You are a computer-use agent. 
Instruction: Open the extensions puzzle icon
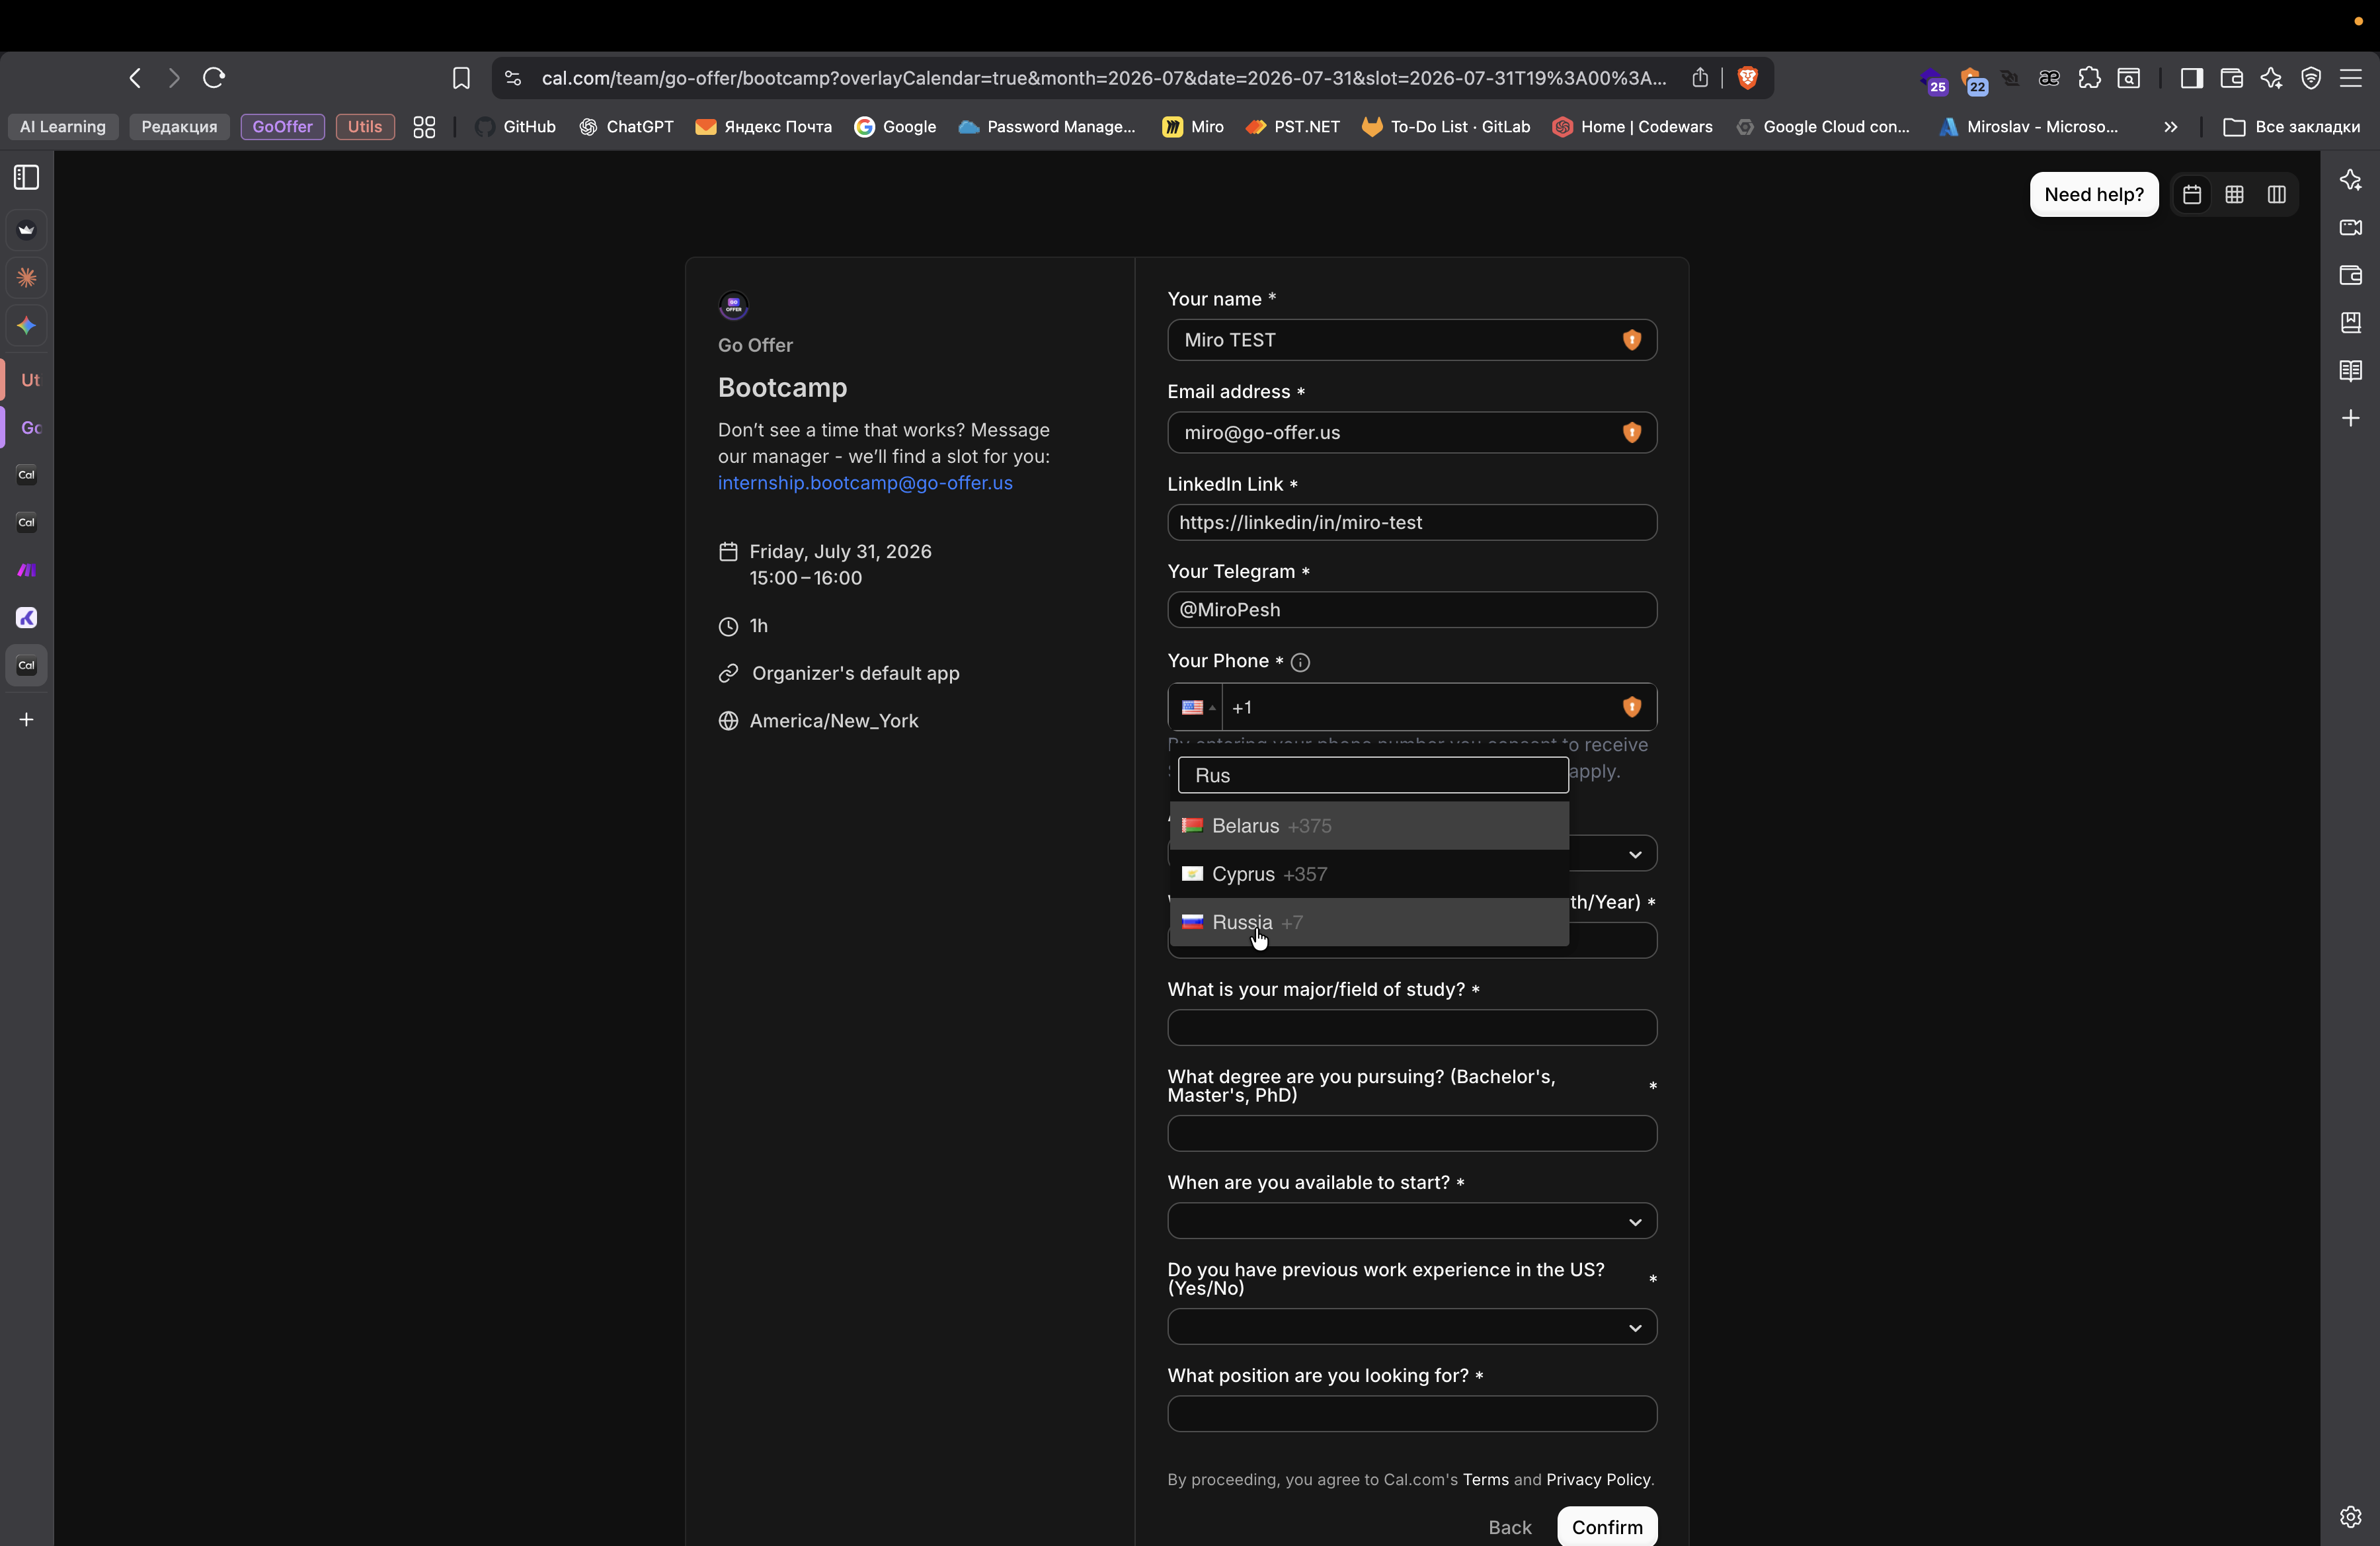tap(2089, 78)
